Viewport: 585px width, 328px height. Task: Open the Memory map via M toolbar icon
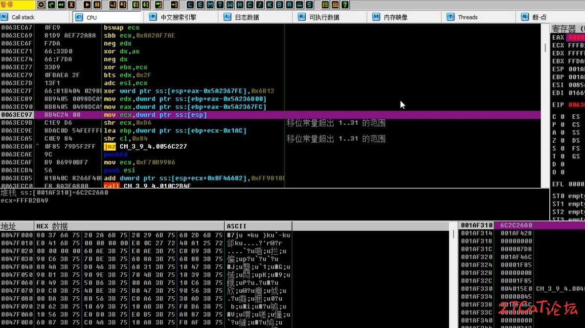pyautogui.click(x=210, y=5)
